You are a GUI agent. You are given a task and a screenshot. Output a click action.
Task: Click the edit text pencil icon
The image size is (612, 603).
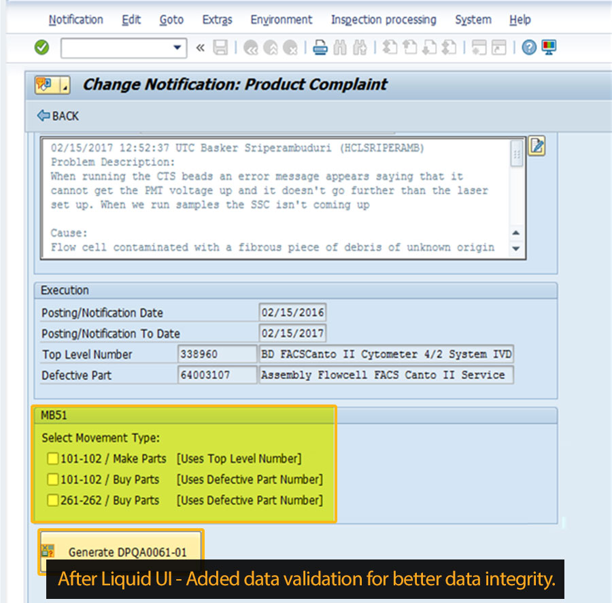pyautogui.click(x=537, y=146)
